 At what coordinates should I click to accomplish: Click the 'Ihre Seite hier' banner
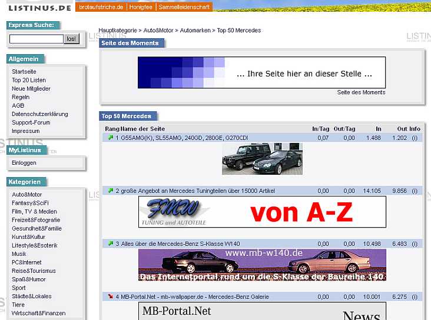click(261, 72)
